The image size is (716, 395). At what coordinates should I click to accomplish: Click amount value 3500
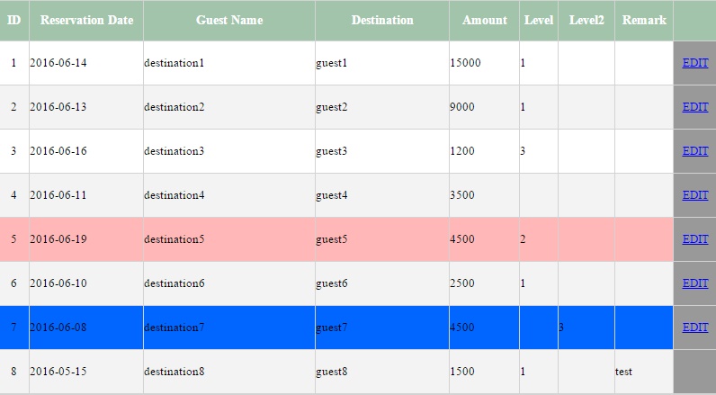click(x=462, y=195)
